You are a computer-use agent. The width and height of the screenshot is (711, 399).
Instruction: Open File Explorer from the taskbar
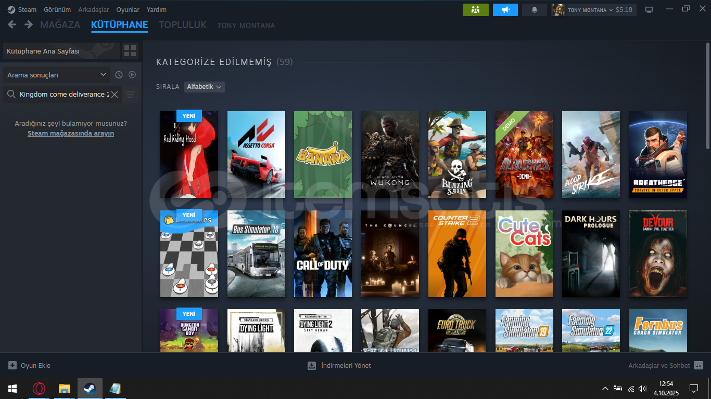point(65,389)
